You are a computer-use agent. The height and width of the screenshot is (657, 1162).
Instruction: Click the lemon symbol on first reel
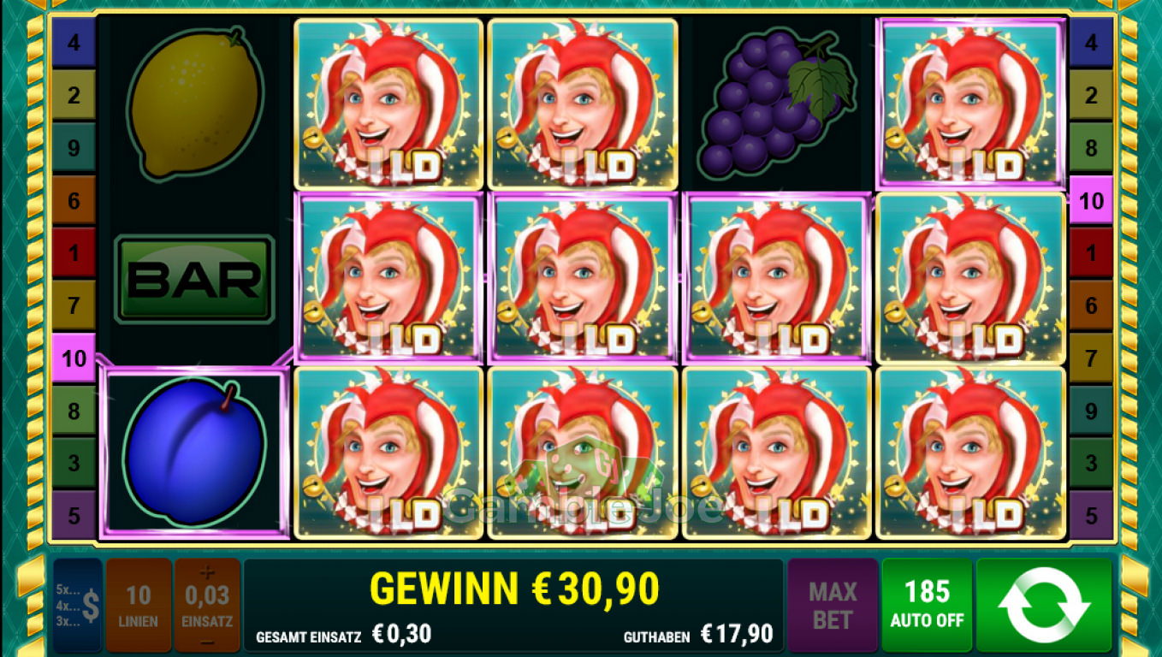[196, 104]
